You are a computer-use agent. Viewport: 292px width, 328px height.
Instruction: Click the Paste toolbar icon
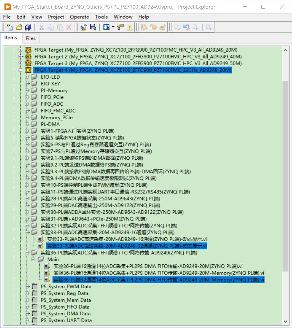point(60,27)
